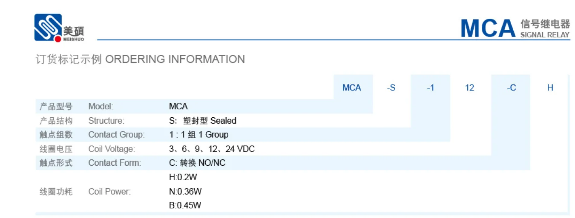Image resolution: width=575 pixels, height=218 pixels.
Task: Click the B:0.45W coil power option
Action: click(x=185, y=206)
